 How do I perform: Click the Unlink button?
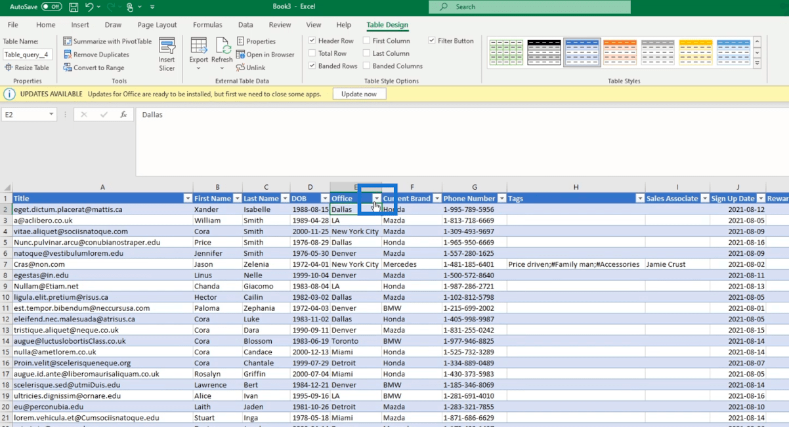click(251, 68)
